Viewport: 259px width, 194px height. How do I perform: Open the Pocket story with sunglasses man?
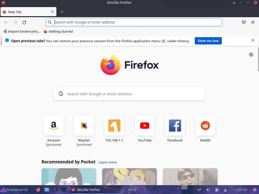[190, 177]
